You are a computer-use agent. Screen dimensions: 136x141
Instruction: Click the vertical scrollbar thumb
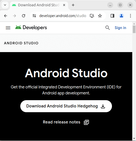coord(134,29)
